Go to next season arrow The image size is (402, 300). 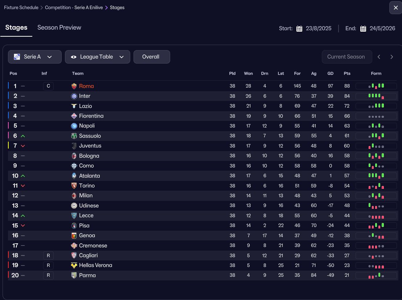pos(392,57)
